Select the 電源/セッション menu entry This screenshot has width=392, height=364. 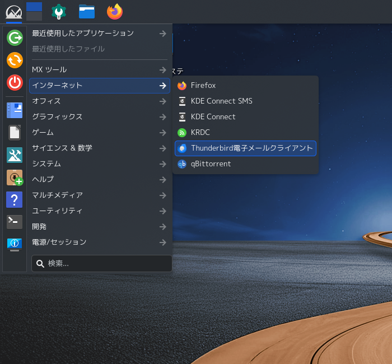[100, 242]
